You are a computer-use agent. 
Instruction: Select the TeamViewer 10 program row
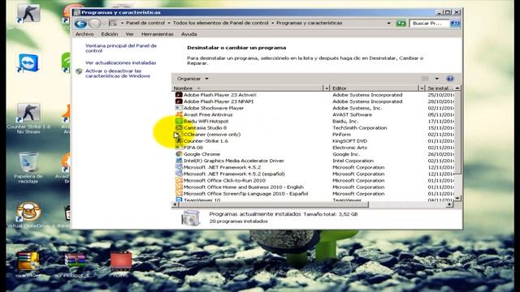coord(314,200)
